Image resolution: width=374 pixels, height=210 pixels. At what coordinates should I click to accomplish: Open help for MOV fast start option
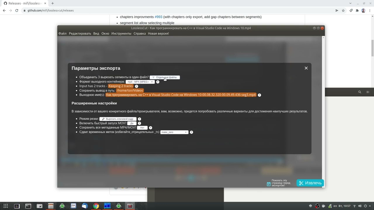(139, 123)
